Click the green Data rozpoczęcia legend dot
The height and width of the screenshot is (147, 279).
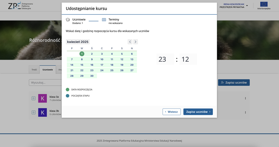(x=68, y=90)
